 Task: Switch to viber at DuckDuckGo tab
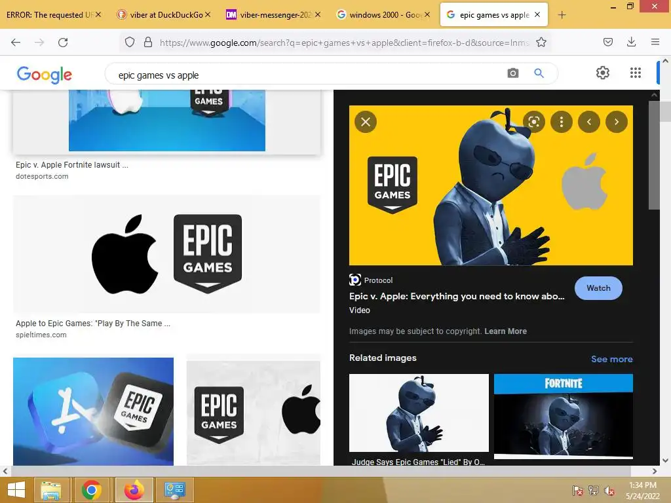(x=161, y=15)
